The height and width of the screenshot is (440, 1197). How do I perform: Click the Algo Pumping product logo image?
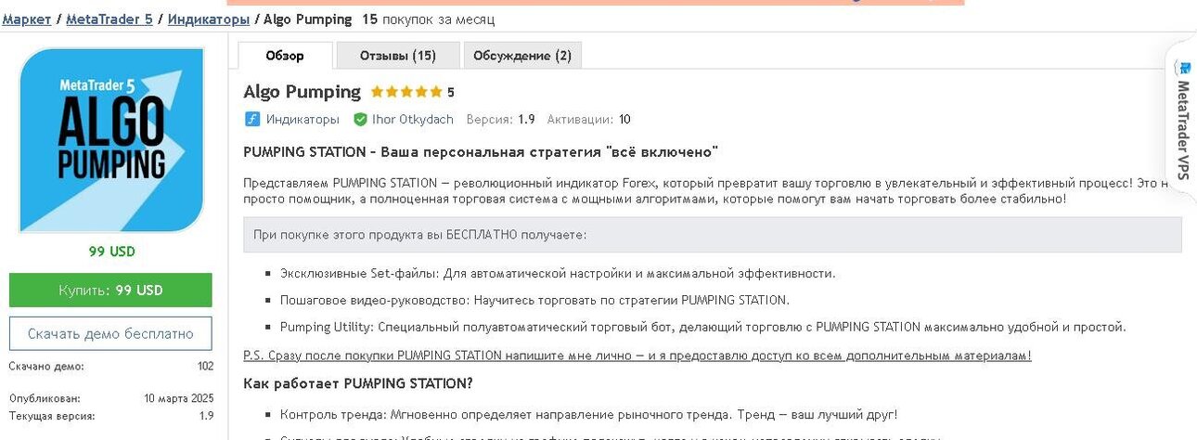112,140
